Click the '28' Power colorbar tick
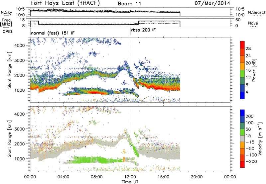The image size is (266, 184). pyautogui.click(x=248, y=48)
